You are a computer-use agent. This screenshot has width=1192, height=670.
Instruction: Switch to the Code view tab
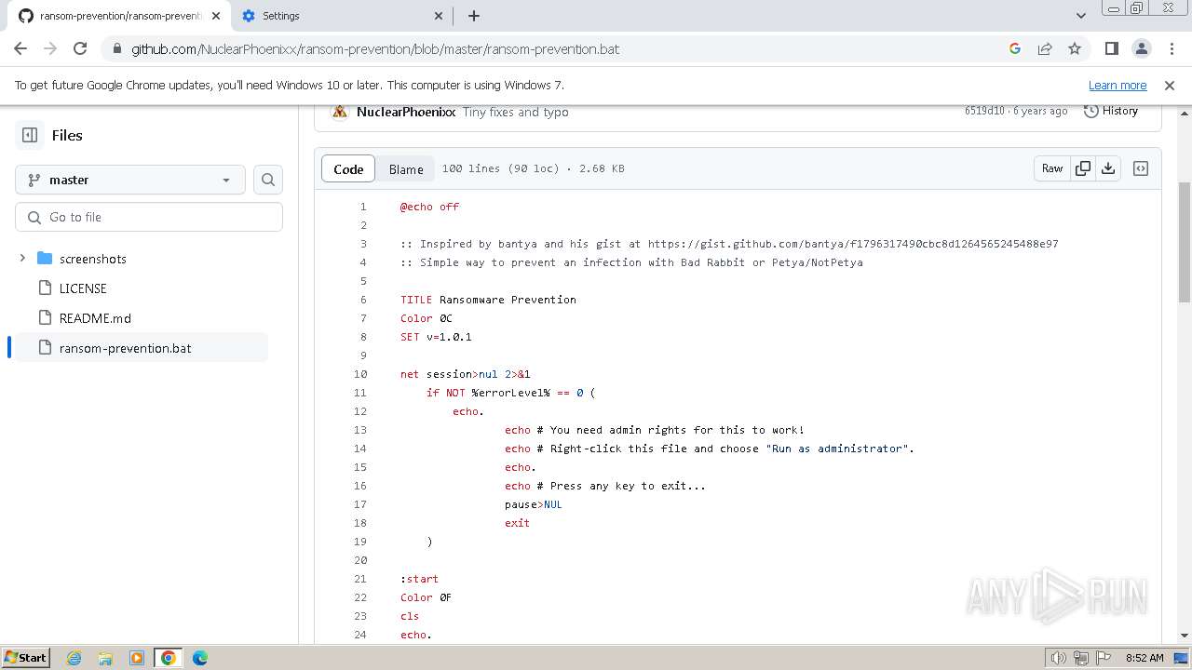(348, 168)
